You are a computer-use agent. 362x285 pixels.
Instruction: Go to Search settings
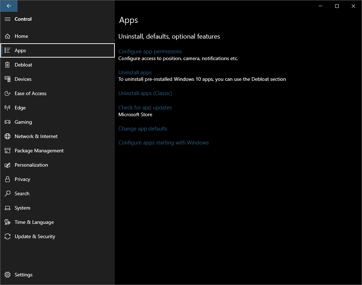pos(58,193)
